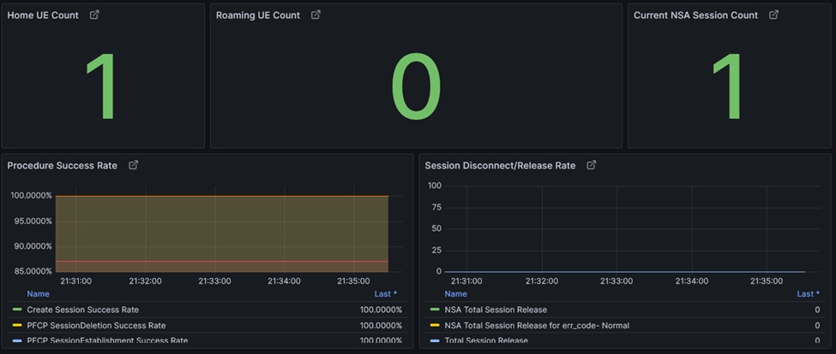
Task: Click the Current NSA Session Count title
Action: point(695,15)
